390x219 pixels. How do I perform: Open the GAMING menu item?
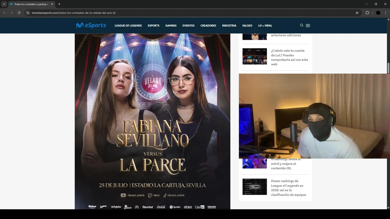[x=171, y=26]
